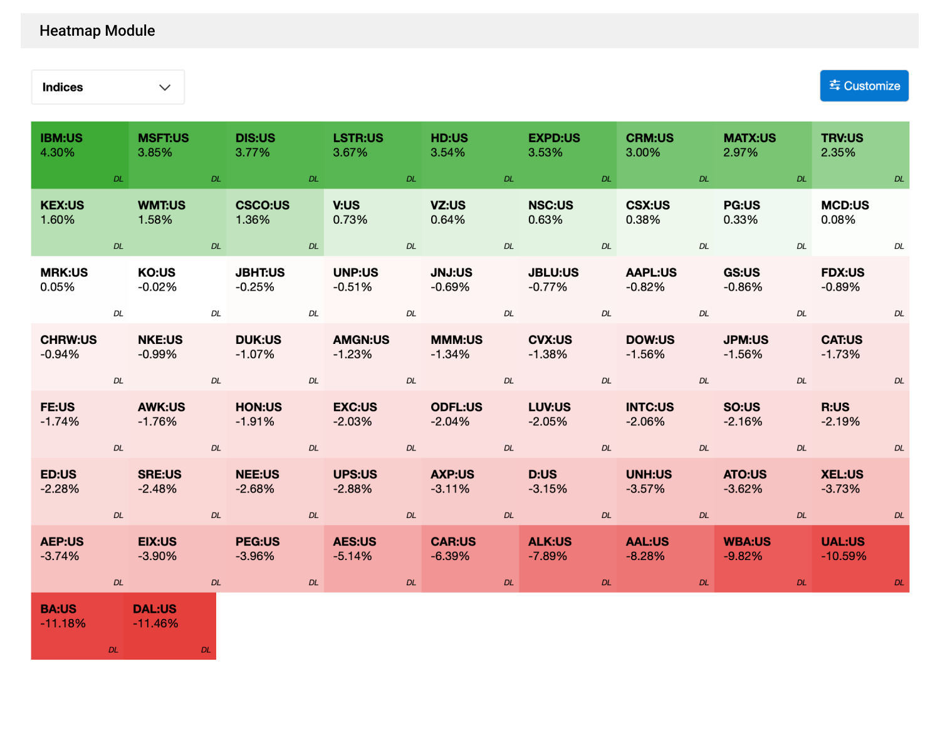Open the Heatmap Module header
This screenshot has height=748, width=940.
point(97,30)
